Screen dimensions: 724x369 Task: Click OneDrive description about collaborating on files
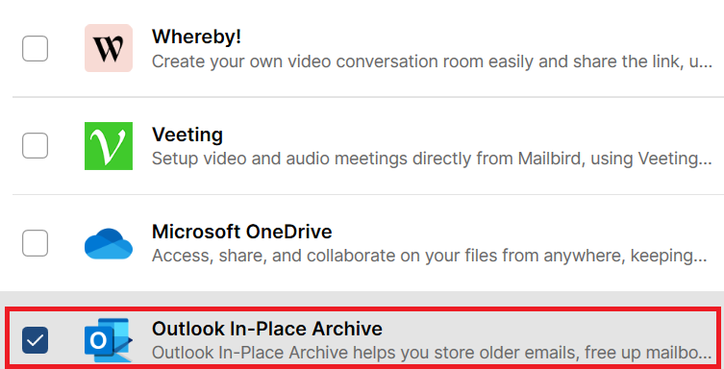[430, 256]
